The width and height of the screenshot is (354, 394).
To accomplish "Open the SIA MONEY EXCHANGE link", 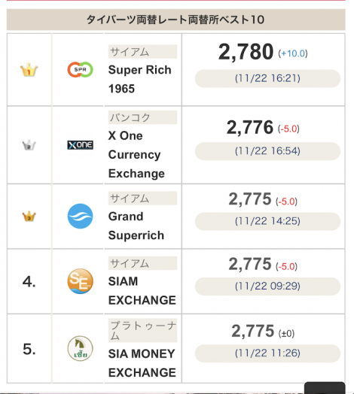I will coord(142,363).
